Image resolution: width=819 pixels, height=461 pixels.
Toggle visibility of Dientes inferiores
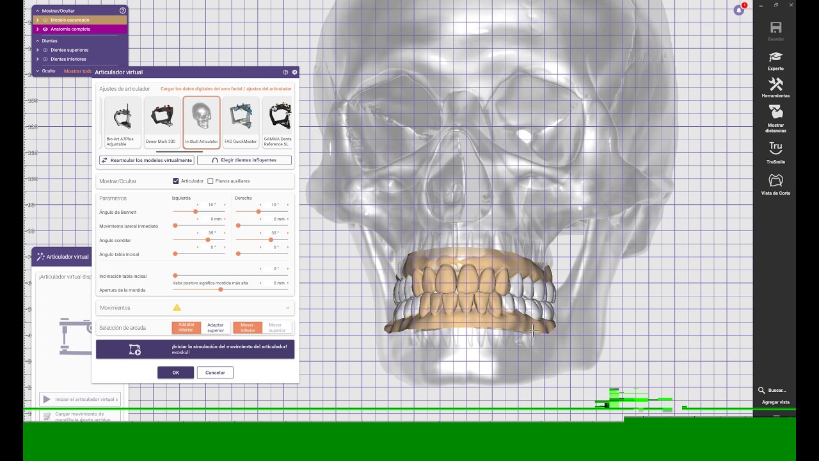45,59
